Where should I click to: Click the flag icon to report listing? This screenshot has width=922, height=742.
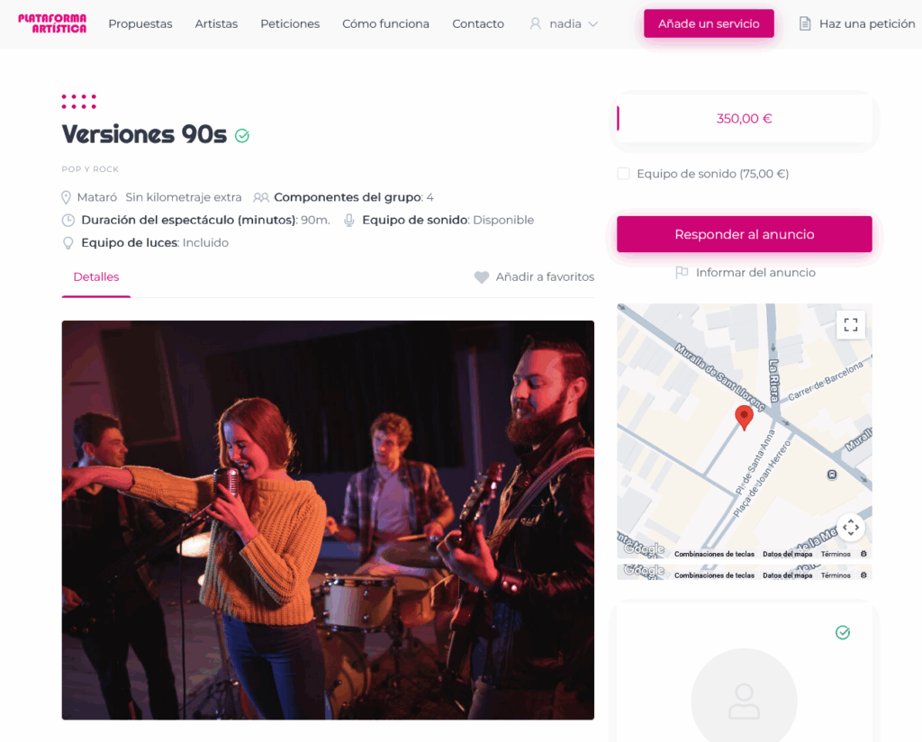(682, 272)
